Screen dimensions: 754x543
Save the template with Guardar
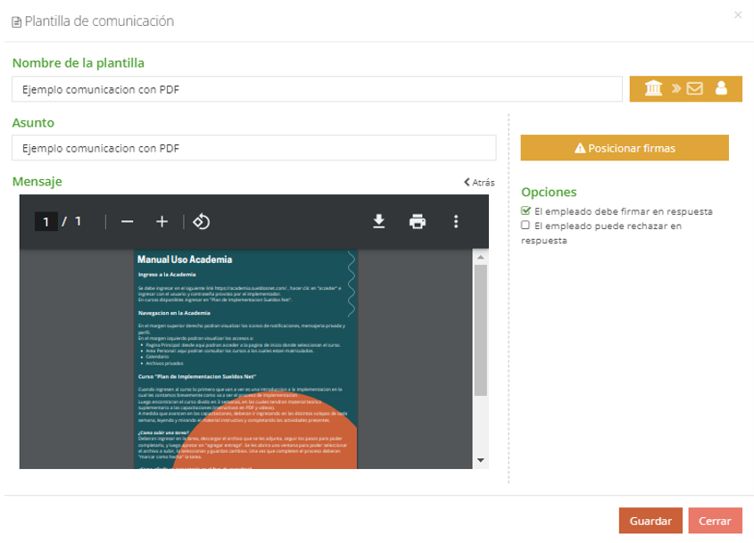(x=650, y=521)
